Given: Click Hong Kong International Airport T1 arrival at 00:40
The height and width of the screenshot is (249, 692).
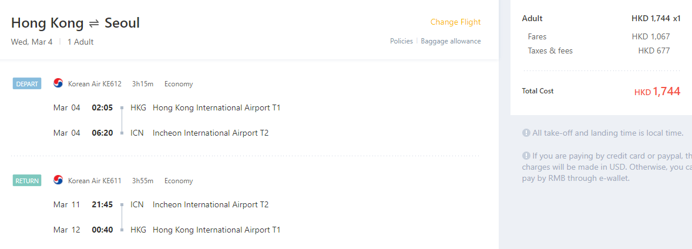Looking at the screenshot, I should tap(216, 230).
